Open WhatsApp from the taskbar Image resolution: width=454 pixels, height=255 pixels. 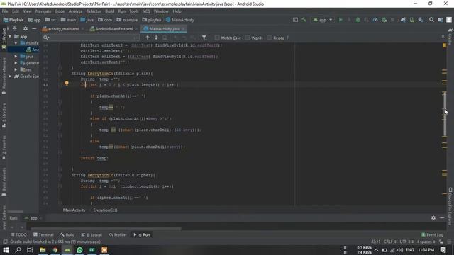click(x=79, y=250)
